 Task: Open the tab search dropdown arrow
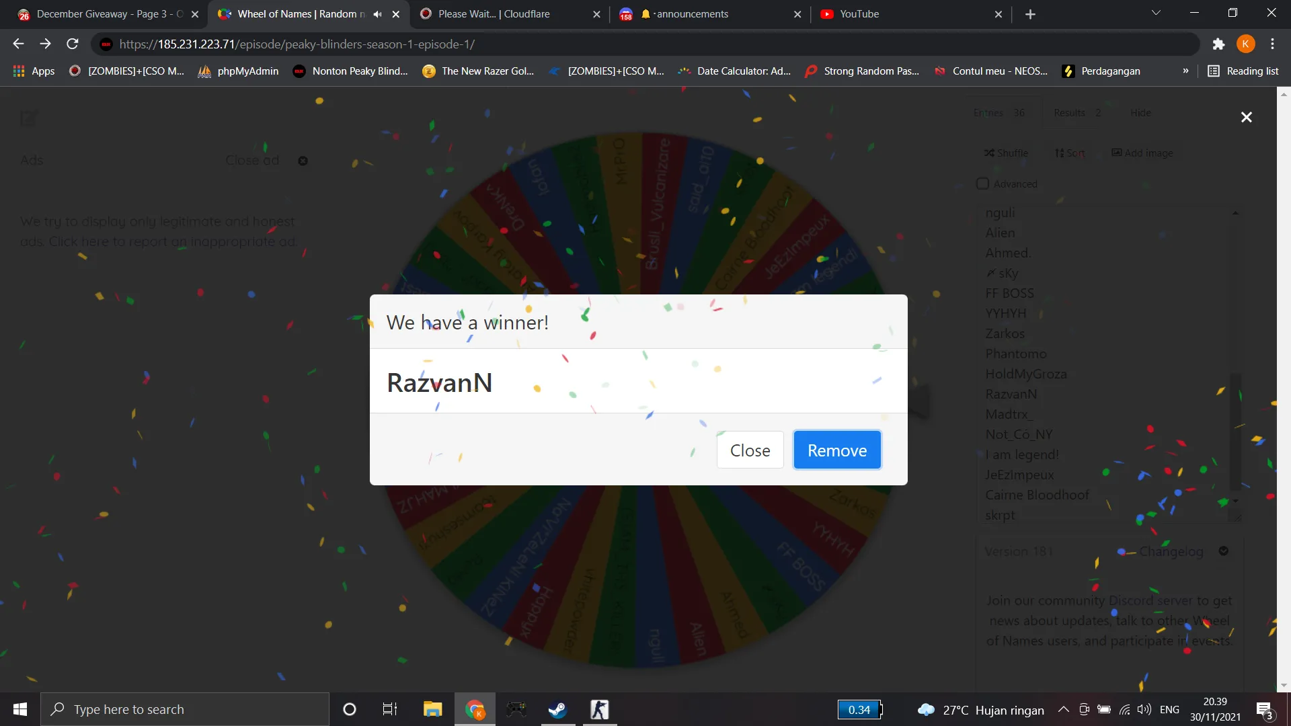coord(1156,13)
